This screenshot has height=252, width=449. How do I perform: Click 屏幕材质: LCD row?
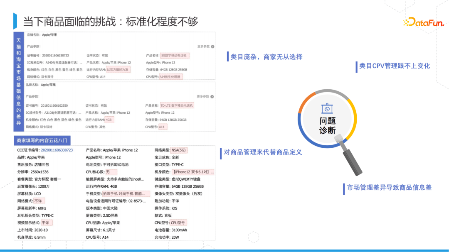click(x=29, y=193)
